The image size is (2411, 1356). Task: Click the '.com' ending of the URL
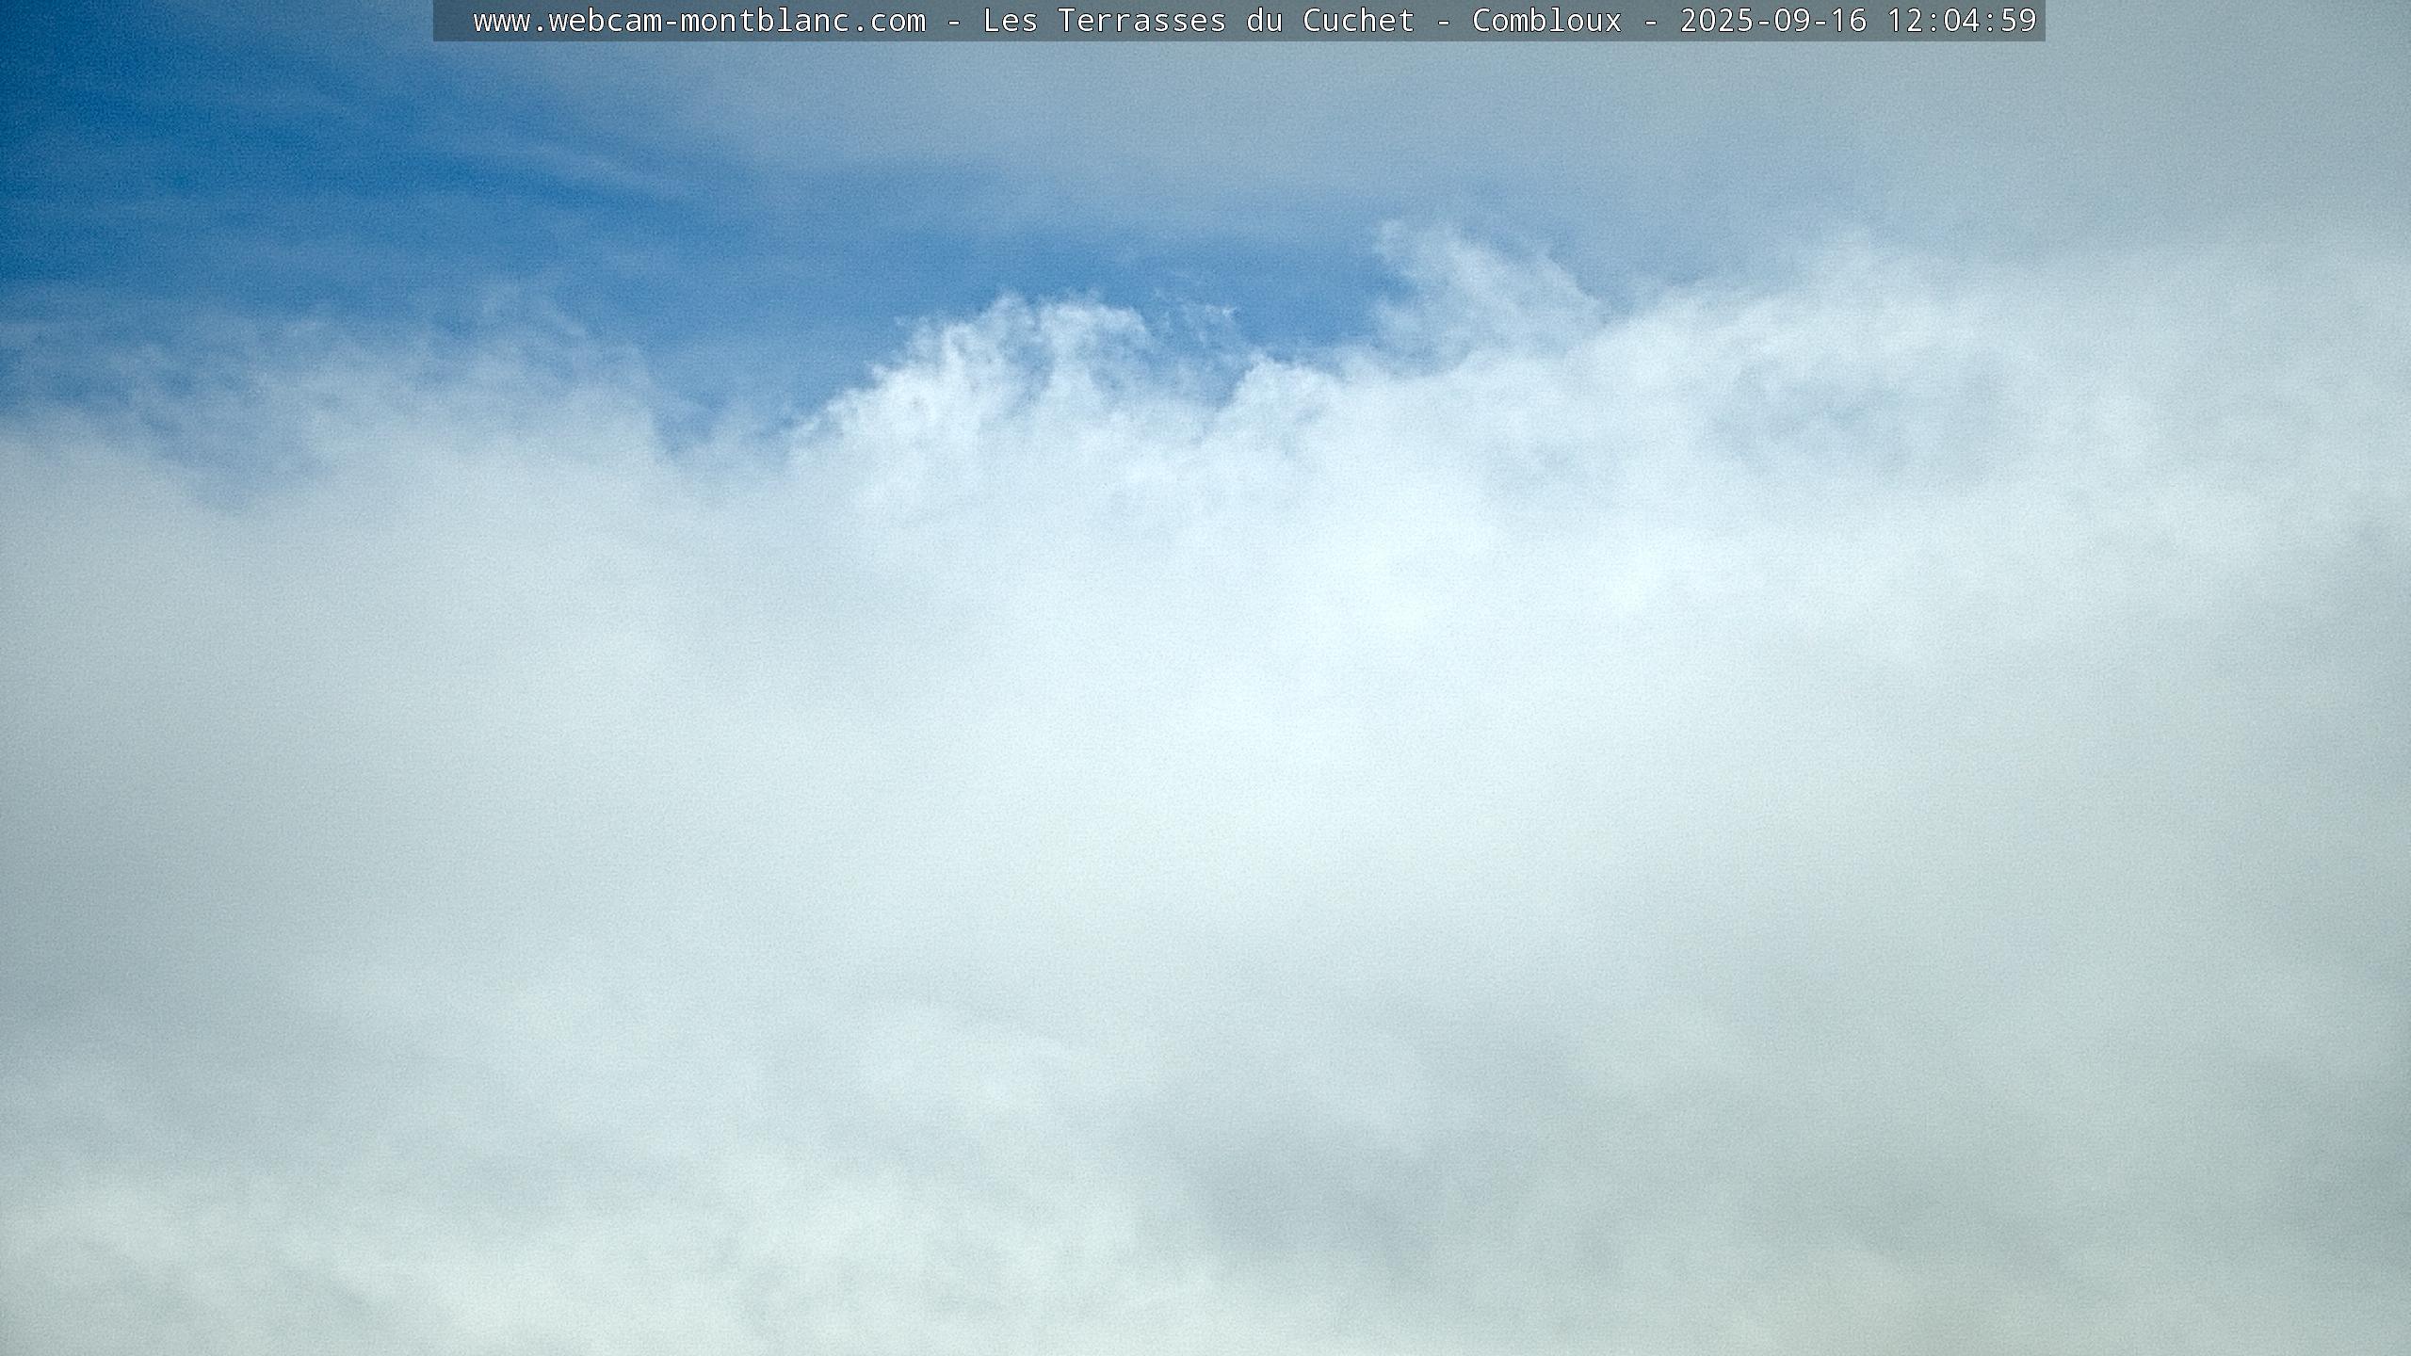[888, 21]
